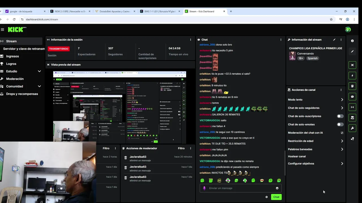Image resolution: width=362 pixels, height=203 pixels.
Task: Toggle Chat de solo-suscriptores switch
Action: coord(340,116)
